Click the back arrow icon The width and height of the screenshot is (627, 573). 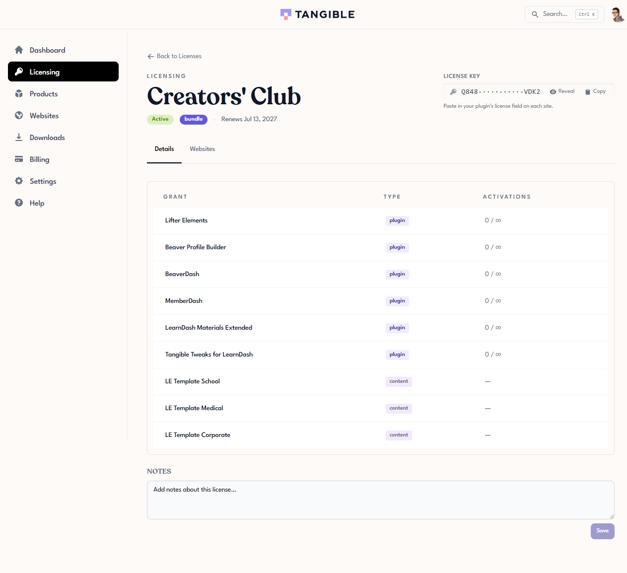click(150, 57)
